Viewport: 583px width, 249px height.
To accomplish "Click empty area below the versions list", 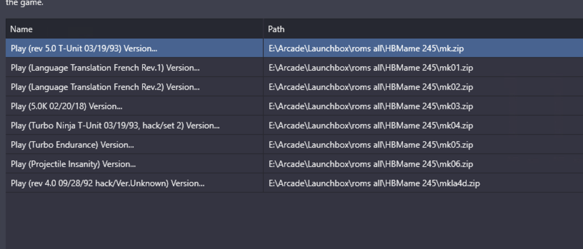I will (286, 221).
